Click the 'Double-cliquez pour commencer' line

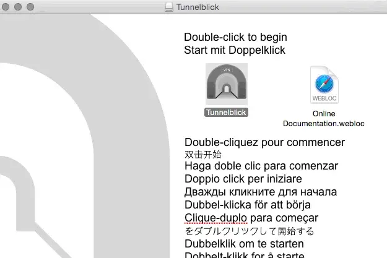click(264, 142)
